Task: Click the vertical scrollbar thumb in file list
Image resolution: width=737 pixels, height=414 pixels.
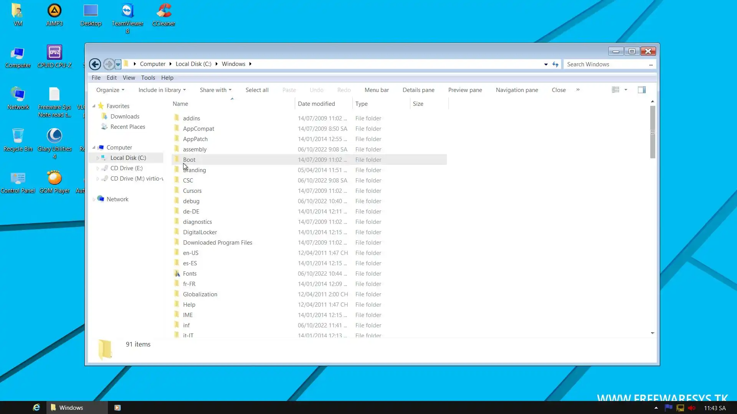Action: 652,132
